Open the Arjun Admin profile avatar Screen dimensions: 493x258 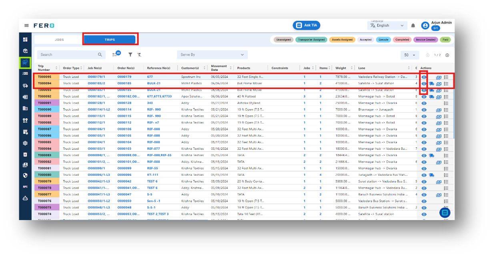click(x=425, y=26)
